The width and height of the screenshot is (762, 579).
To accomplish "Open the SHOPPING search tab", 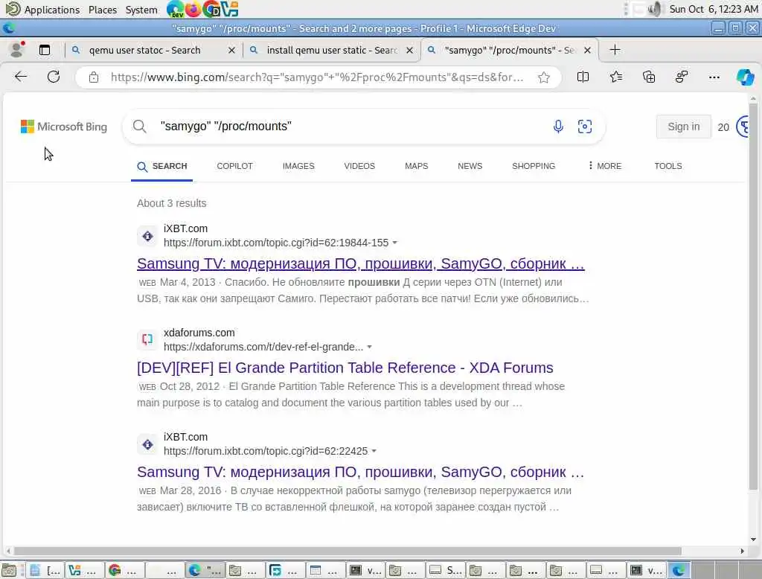I will pyautogui.click(x=534, y=166).
